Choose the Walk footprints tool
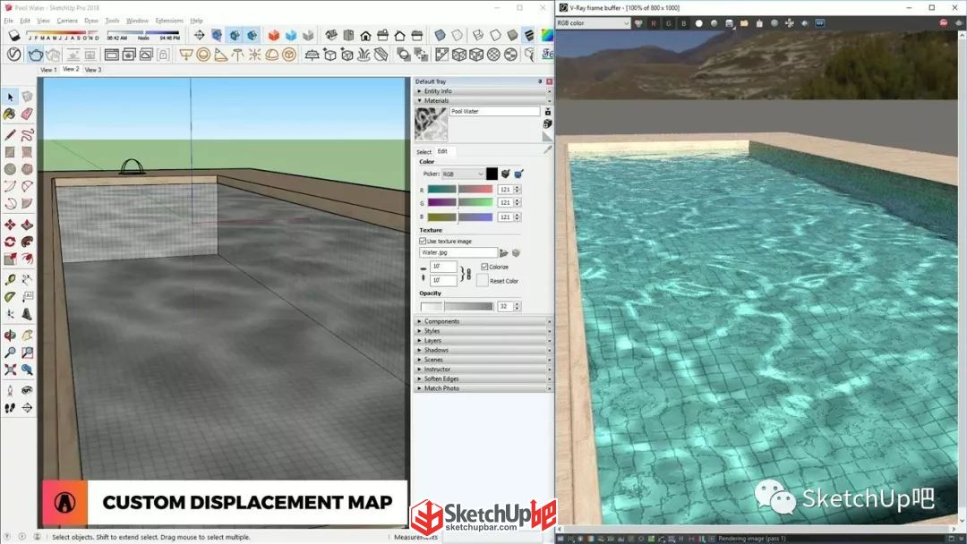 click(11, 408)
